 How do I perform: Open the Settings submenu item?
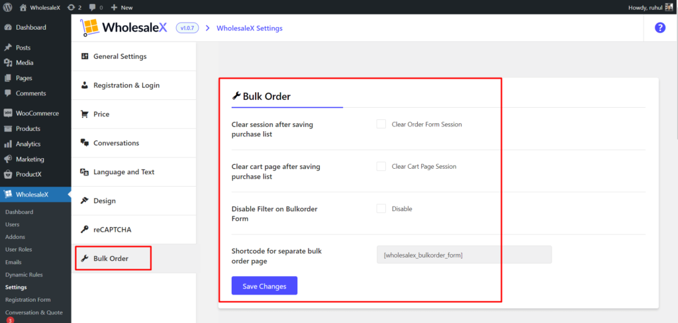pos(16,287)
